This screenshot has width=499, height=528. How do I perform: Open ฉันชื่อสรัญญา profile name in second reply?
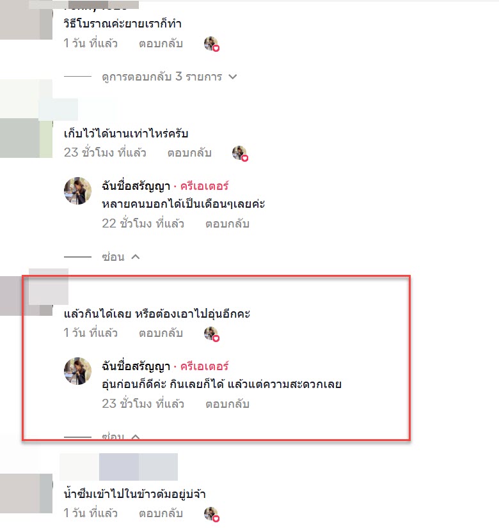[x=136, y=366]
